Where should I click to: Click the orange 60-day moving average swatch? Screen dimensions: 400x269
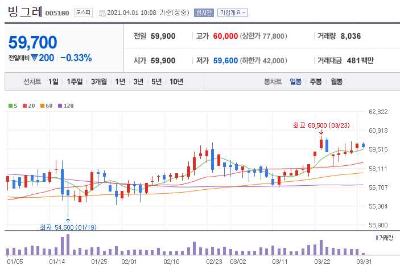(x=42, y=106)
